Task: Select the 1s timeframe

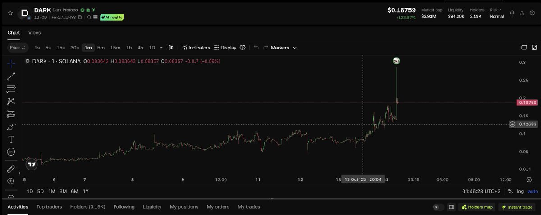Action: (37, 48)
